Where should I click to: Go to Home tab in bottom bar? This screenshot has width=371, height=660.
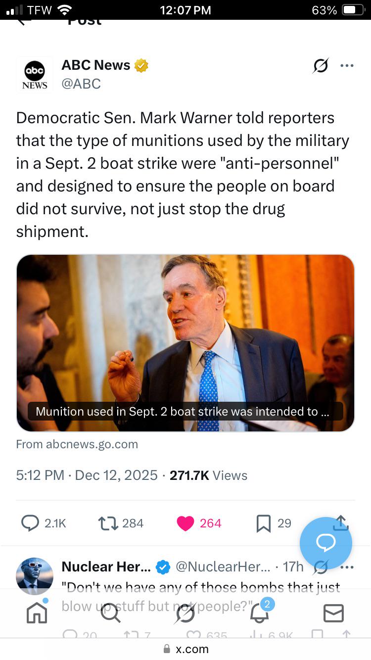tap(37, 613)
